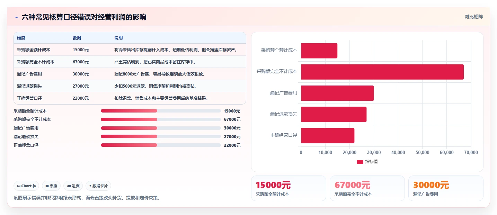
Task: Click the small icon in the 表格 chip
Action: (x=47, y=186)
